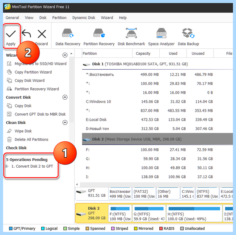The image size is (236, 235).
Task: Select the I: 138.09 GB partition row
Action: point(157,177)
